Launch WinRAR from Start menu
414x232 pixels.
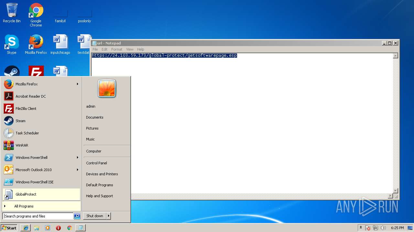[x=41, y=145]
